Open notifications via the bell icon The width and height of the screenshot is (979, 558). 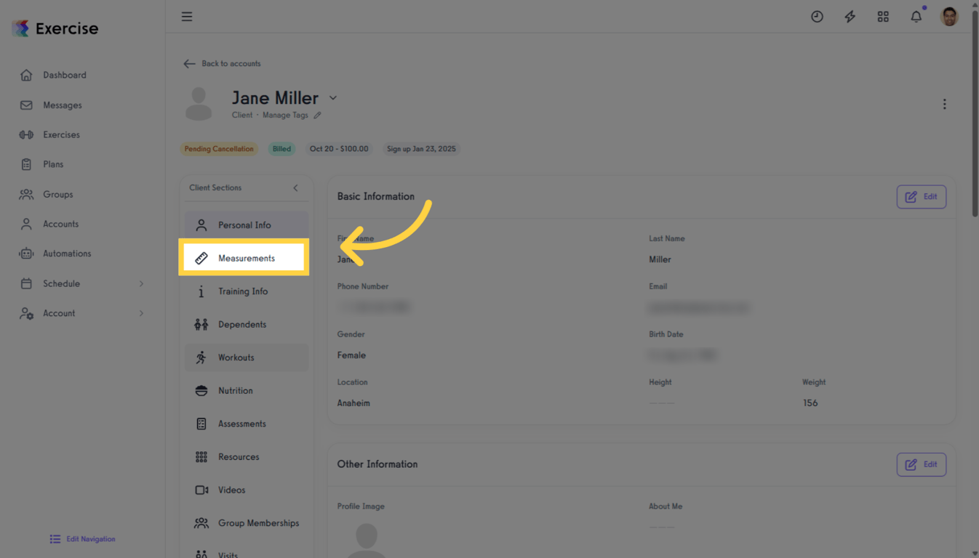pyautogui.click(x=916, y=16)
